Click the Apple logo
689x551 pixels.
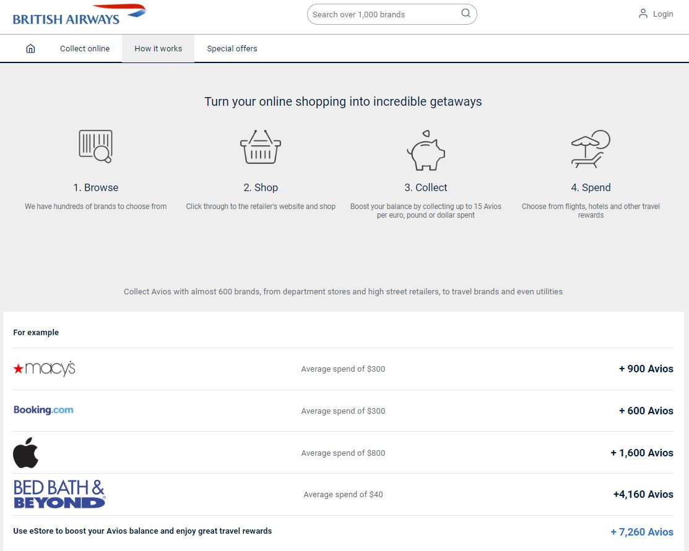pos(26,453)
